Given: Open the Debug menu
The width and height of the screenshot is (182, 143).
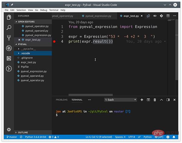Looking at the screenshot, I should [x=44, y=10].
